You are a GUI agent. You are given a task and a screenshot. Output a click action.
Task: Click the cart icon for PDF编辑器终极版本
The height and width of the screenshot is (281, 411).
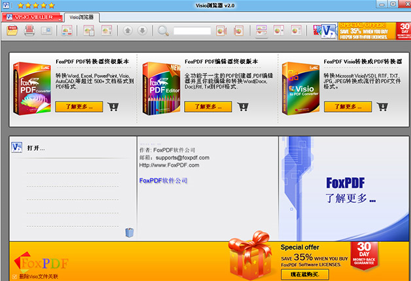[x=243, y=107]
